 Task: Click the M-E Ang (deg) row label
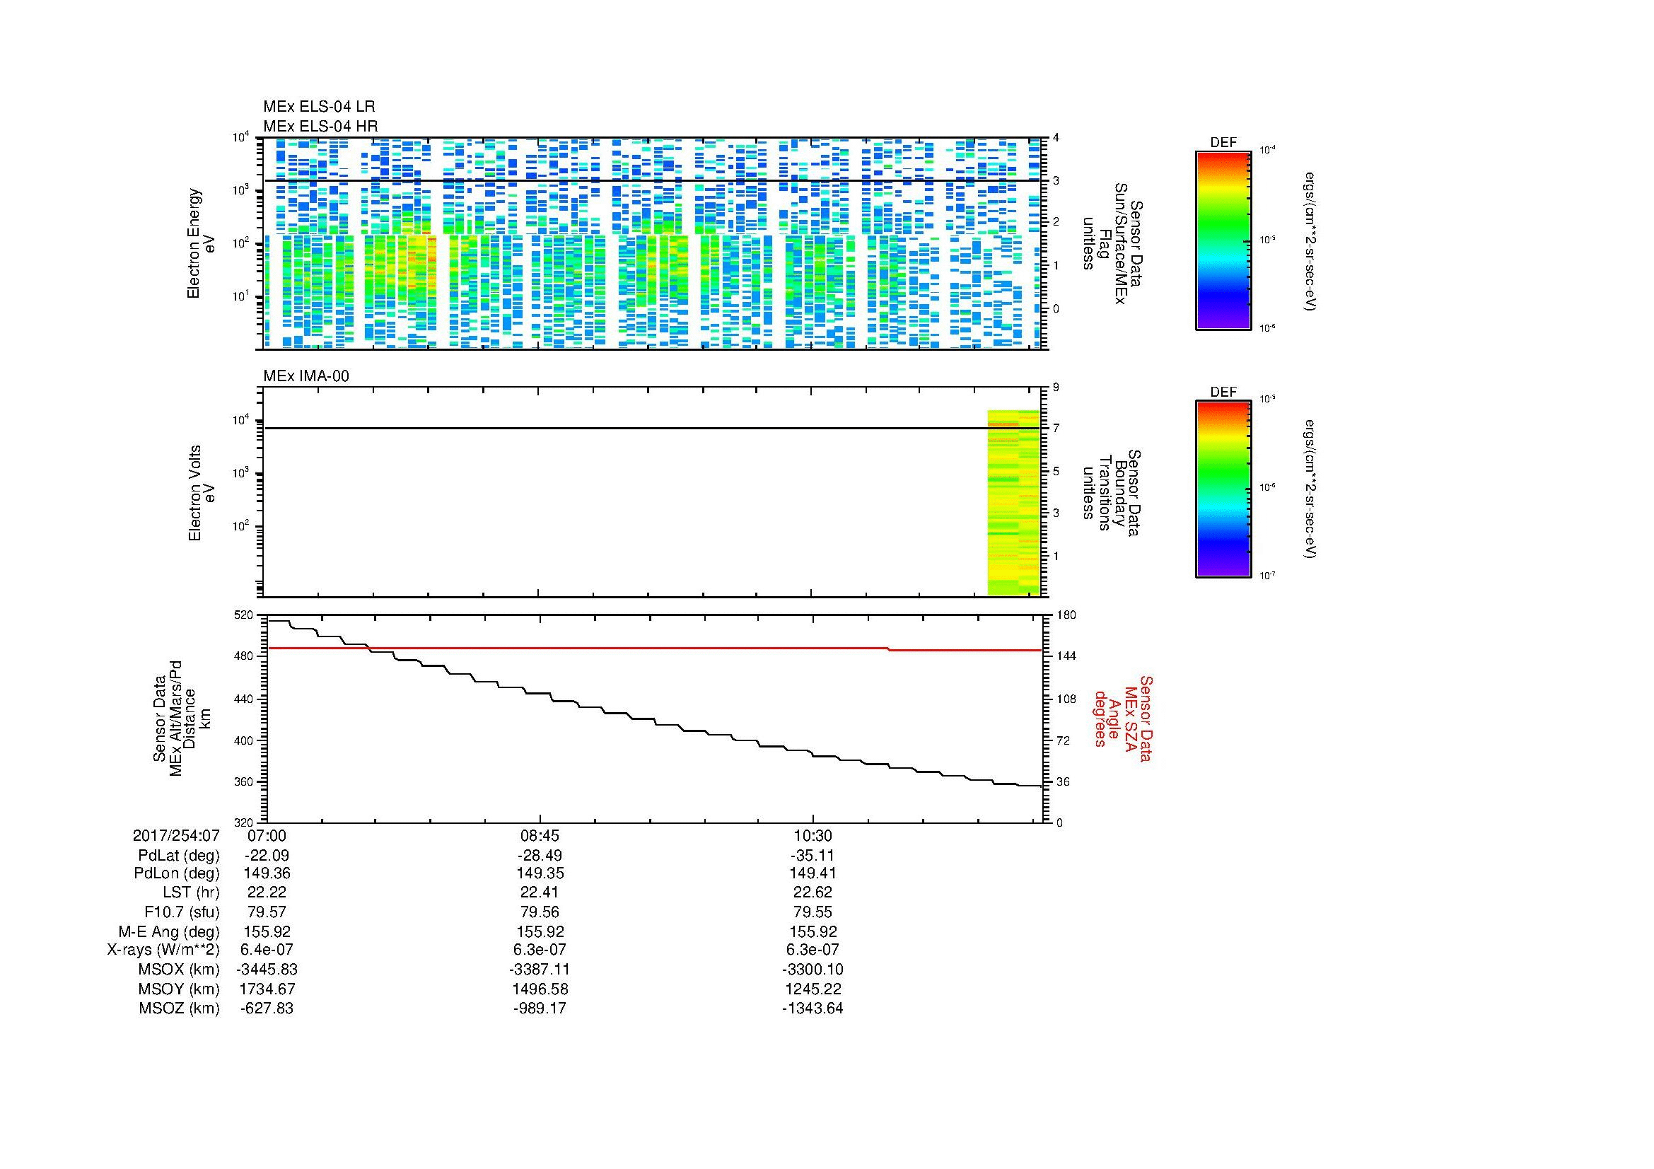[x=168, y=931]
